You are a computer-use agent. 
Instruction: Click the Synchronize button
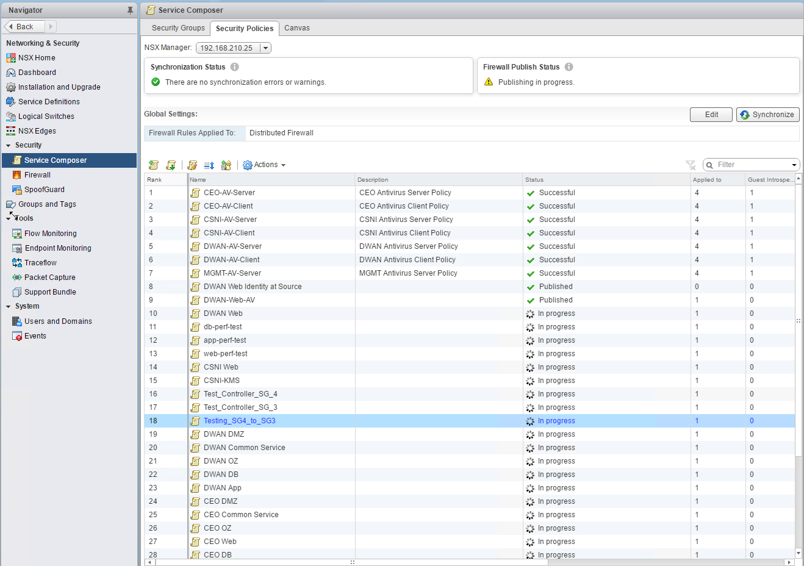click(767, 115)
